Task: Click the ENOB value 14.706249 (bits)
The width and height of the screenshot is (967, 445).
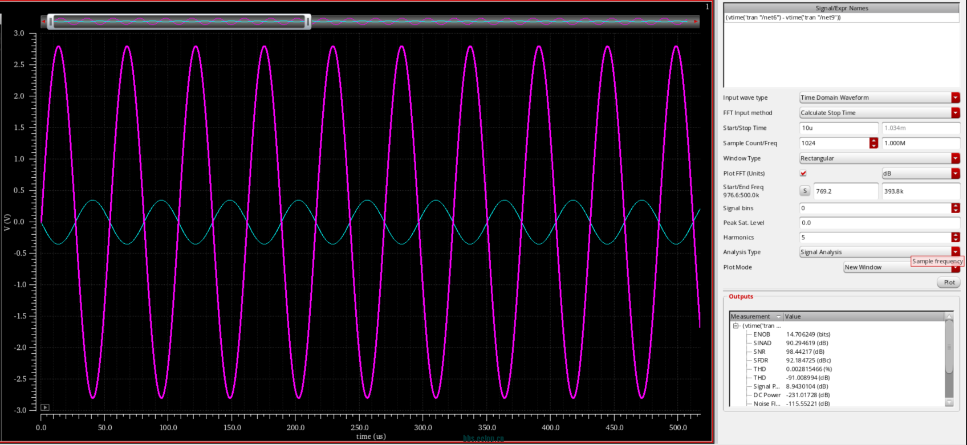Action: (808, 334)
